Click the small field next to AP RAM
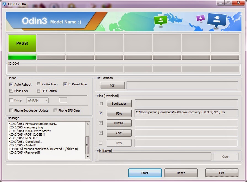Screen dimensions: 247x182 coord(63,100)
